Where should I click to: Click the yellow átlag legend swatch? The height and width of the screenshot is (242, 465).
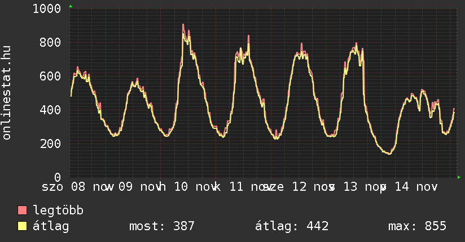(22, 226)
